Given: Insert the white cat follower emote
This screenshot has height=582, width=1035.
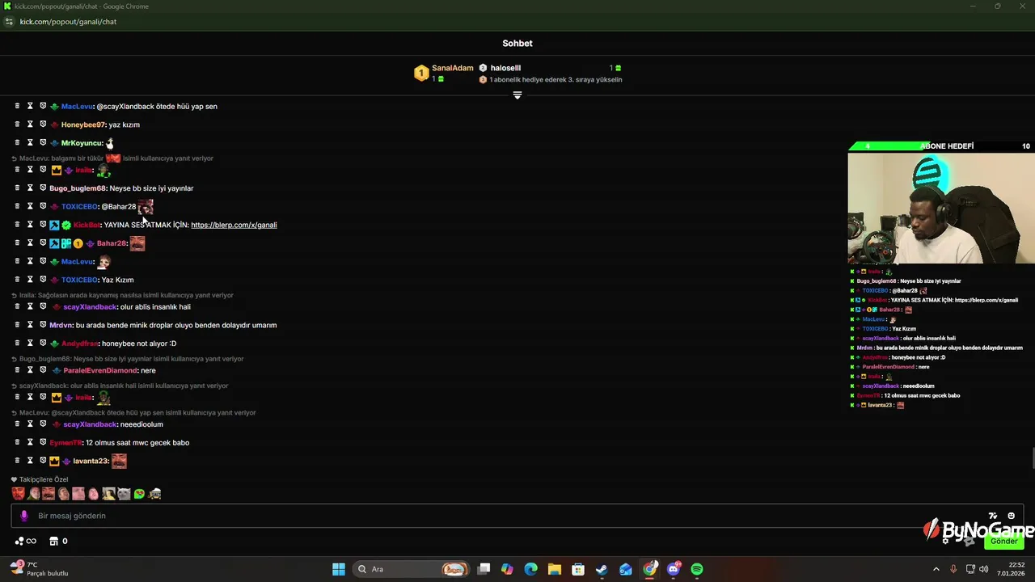Looking at the screenshot, I should 124,493.
